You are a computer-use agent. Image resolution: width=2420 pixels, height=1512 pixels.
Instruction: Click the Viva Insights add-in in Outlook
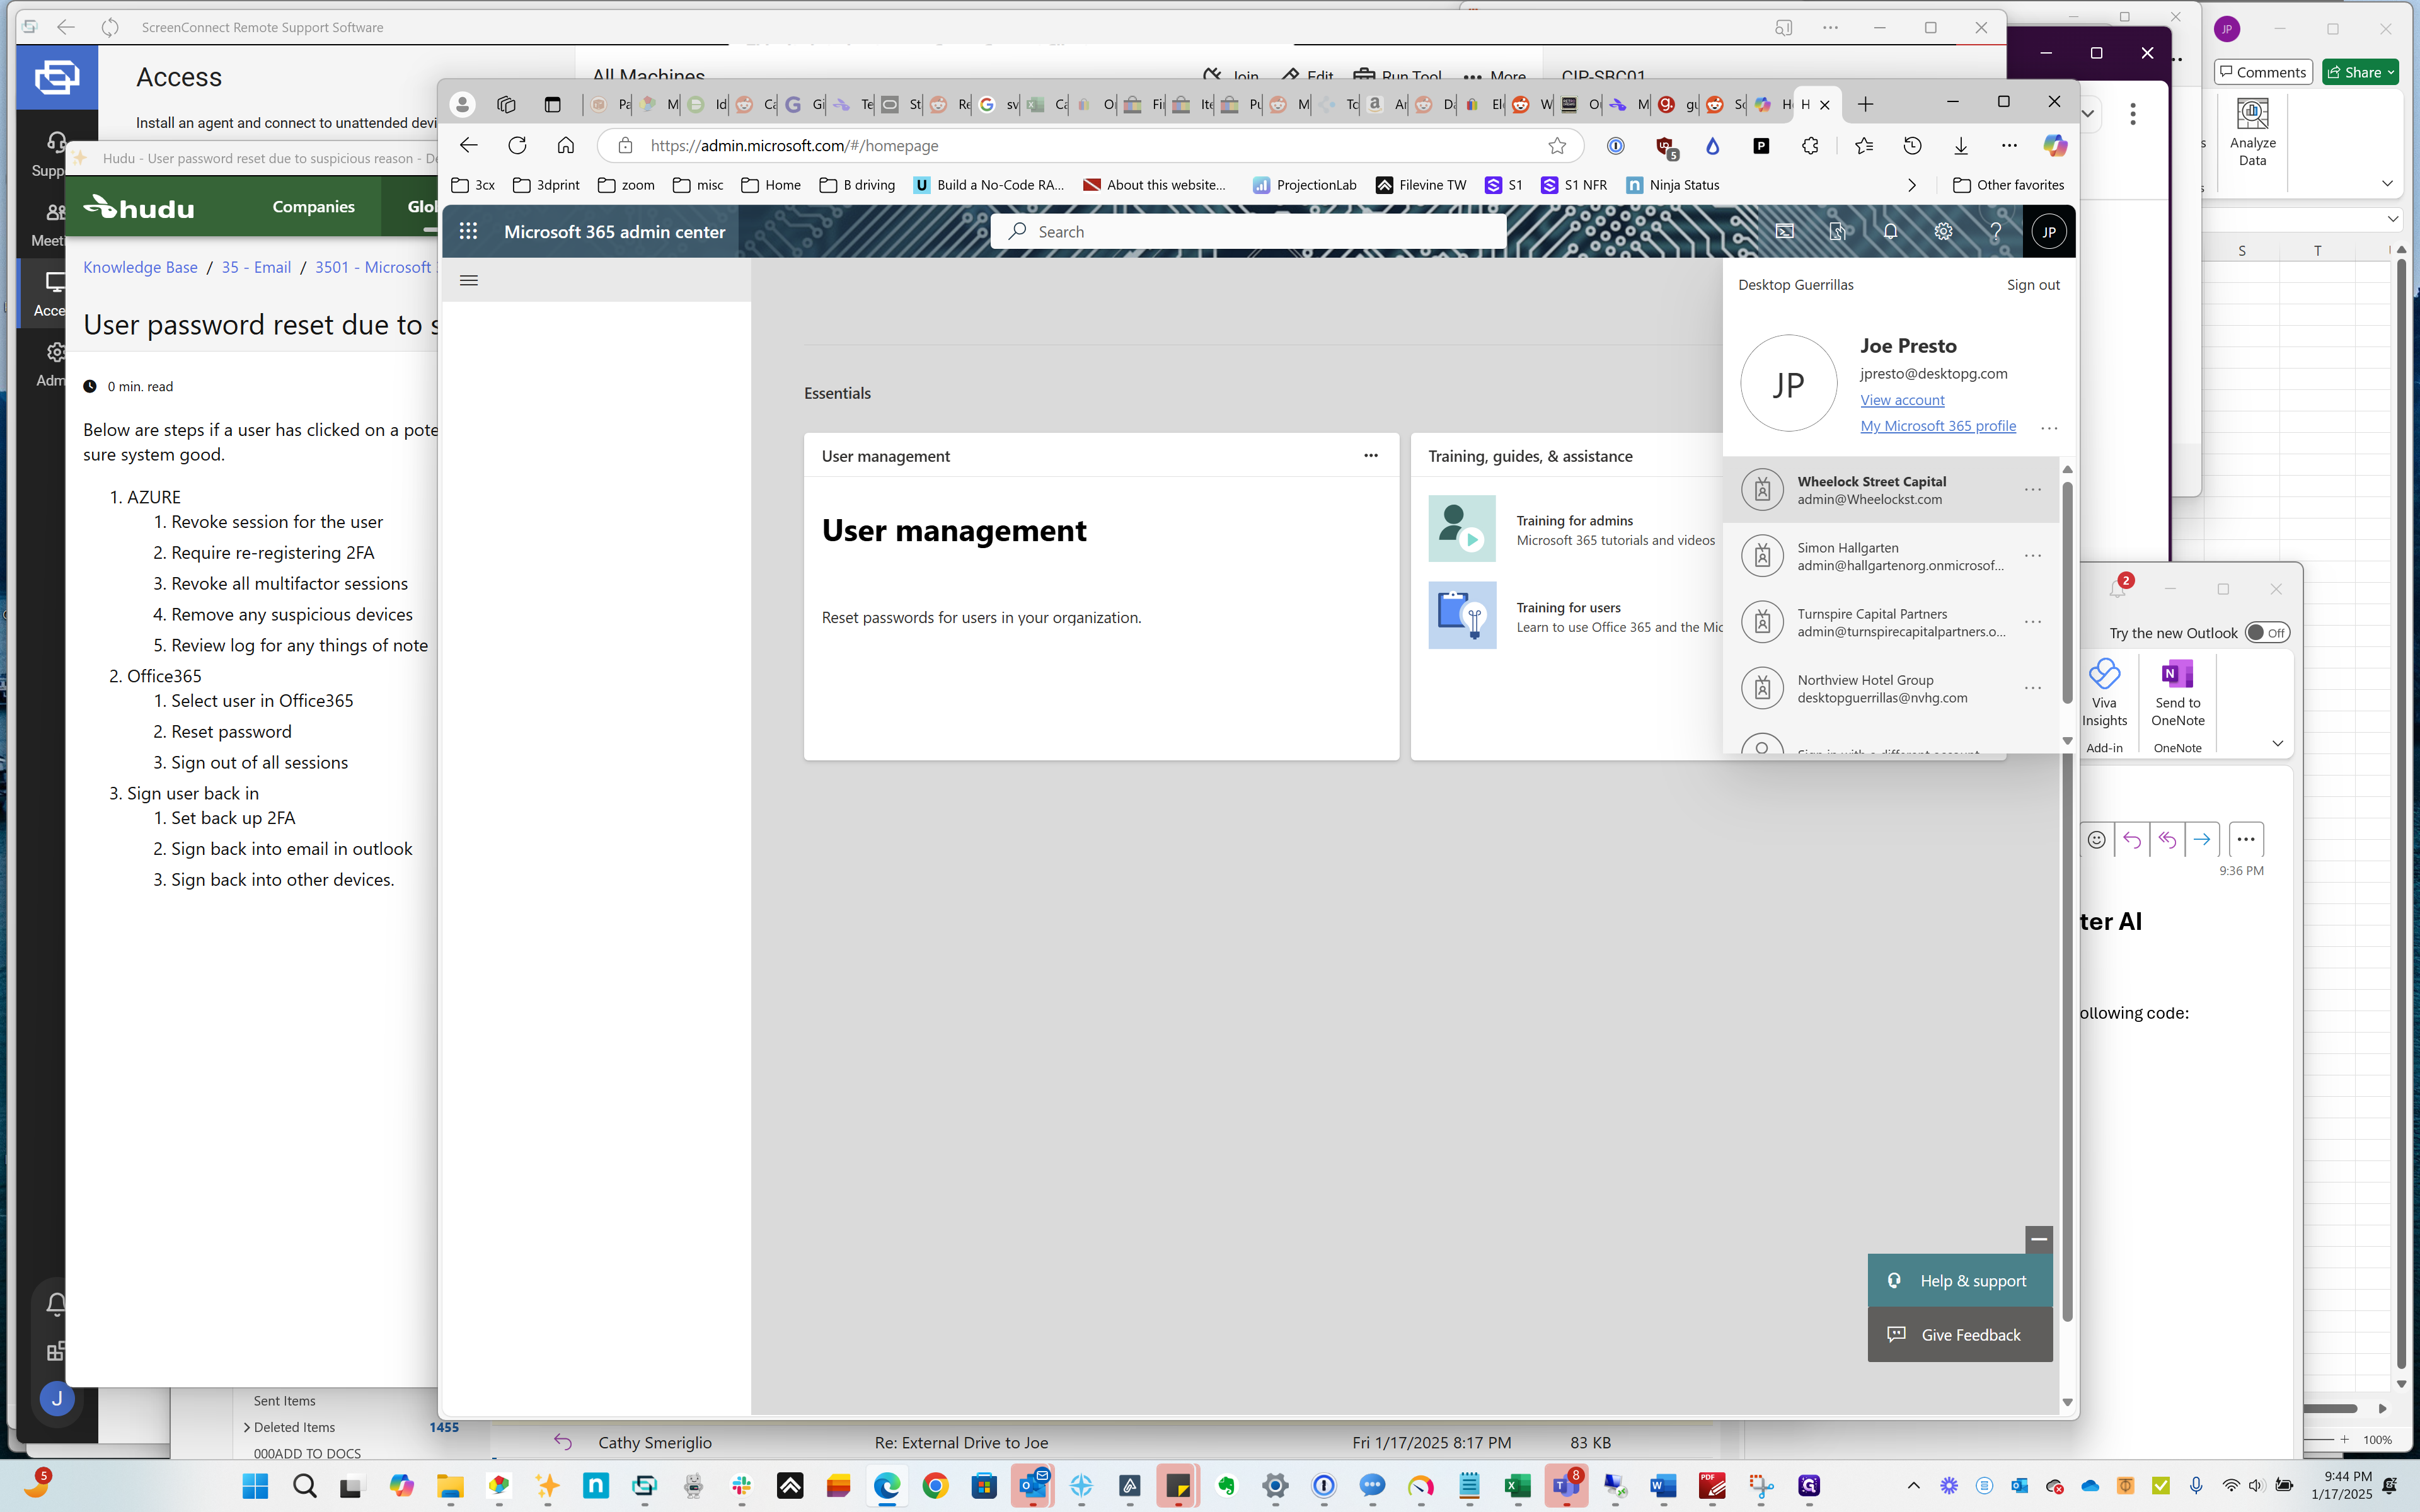(2104, 693)
